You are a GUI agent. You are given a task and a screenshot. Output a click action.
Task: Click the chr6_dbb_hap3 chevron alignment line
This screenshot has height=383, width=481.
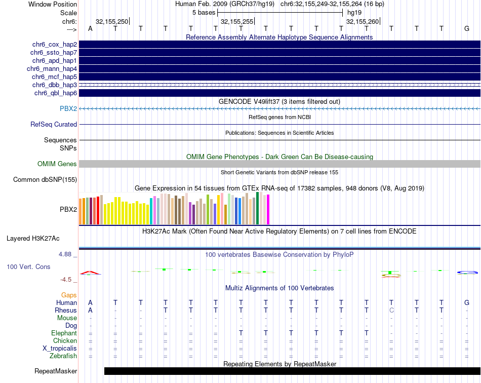click(279, 85)
